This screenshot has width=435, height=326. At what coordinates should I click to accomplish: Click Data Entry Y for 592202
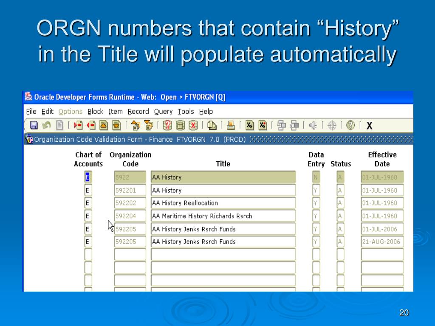[x=316, y=203]
